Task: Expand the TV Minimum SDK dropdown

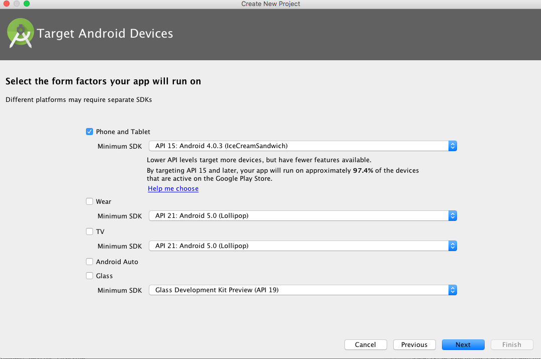Action: tap(302, 246)
